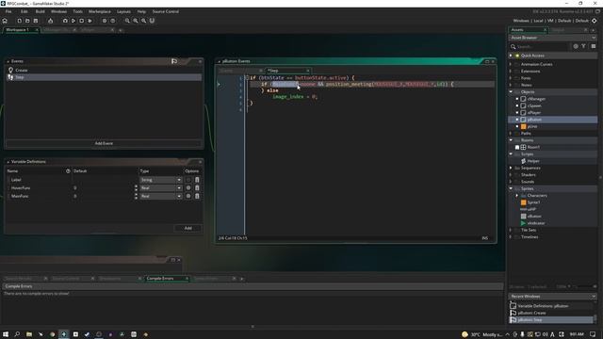The width and height of the screenshot is (603, 339).
Task: Click the Add Event button
Action: pos(104,143)
